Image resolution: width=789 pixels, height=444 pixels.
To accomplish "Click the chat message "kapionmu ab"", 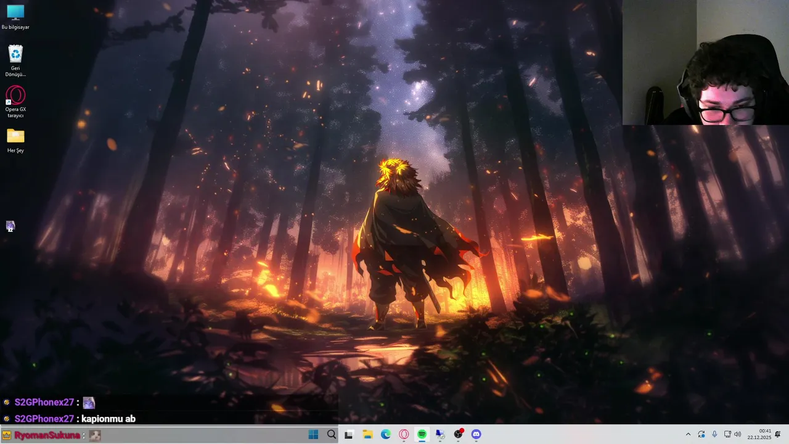I will [x=108, y=419].
